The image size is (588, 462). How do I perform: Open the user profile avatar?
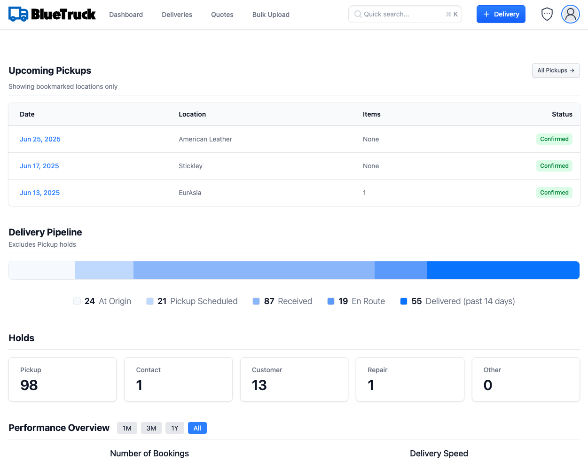click(570, 14)
